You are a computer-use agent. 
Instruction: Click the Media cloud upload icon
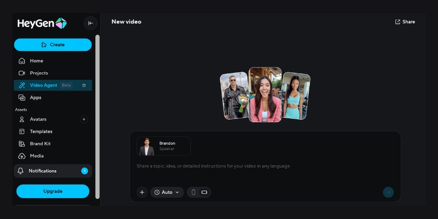tap(22, 156)
